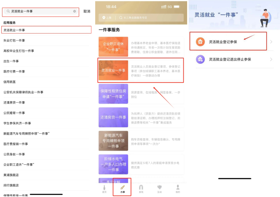The image size is (280, 197).
Task: Tap the magnifier icon in search field
Action: point(8,11)
